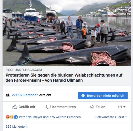
Task: Open the whale photo link preview image
Action: coord(67,33)
